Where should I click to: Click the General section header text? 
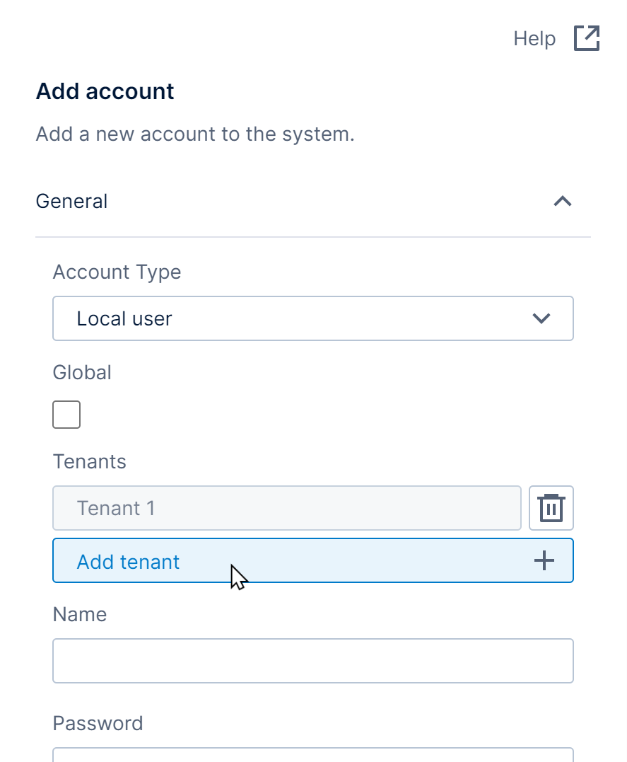(71, 202)
